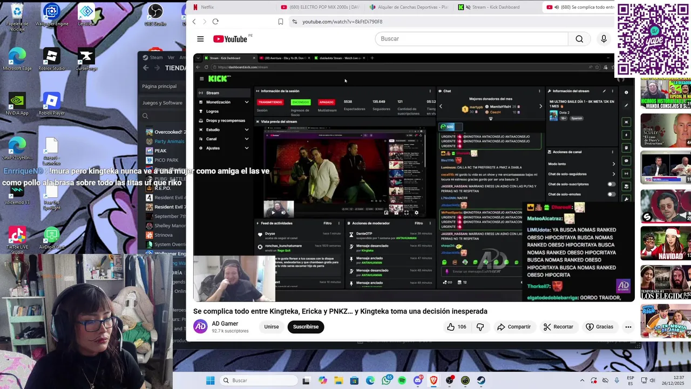Screen dimensions: 691x389
Task: Open the NAVIDAD recommended video thumbnail
Action: coord(666,243)
